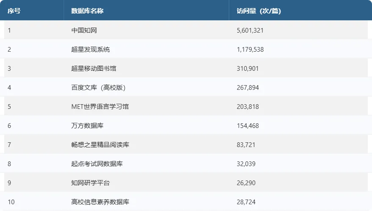Viewport: 372px width, 211px height.
Task: Select the MET世界语言学习馆 cell
Action: (100, 107)
